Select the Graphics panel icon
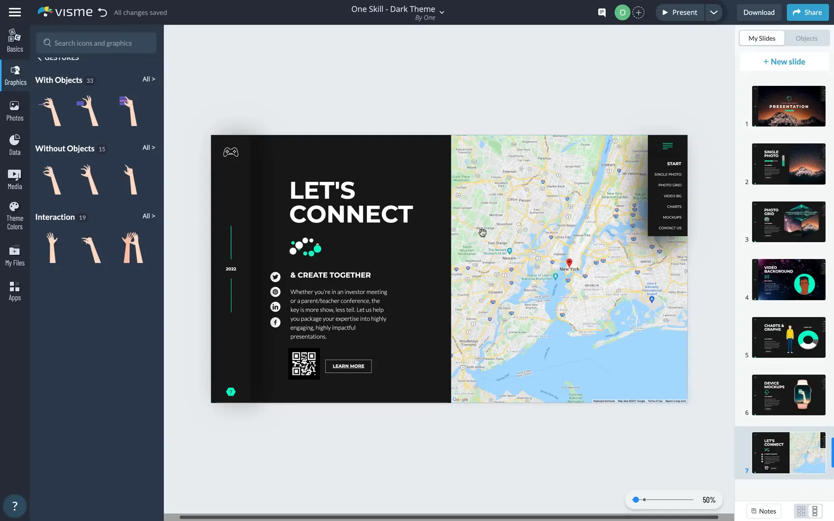The width and height of the screenshot is (834, 521). [14, 75]
